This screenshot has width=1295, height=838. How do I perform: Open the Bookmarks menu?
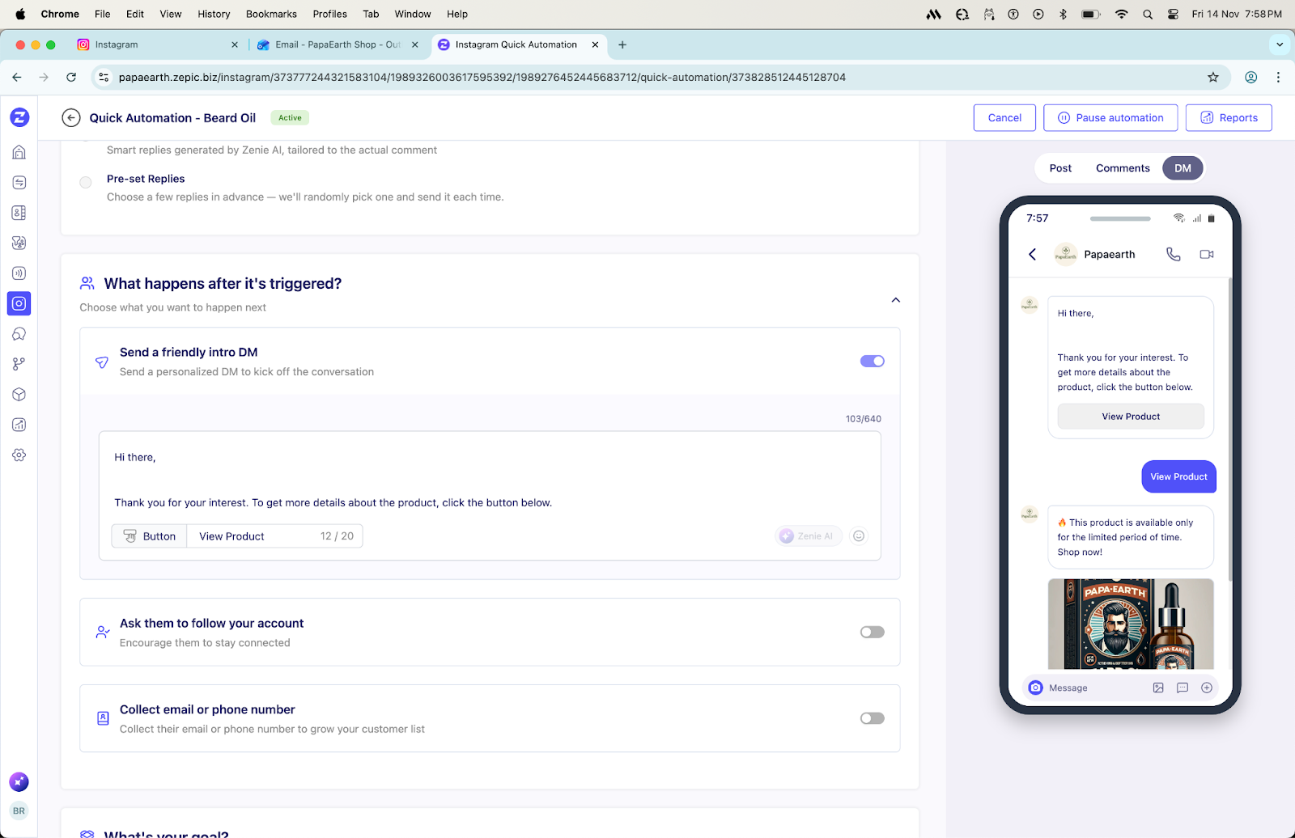pyautogui.click(x=271, y=14)
